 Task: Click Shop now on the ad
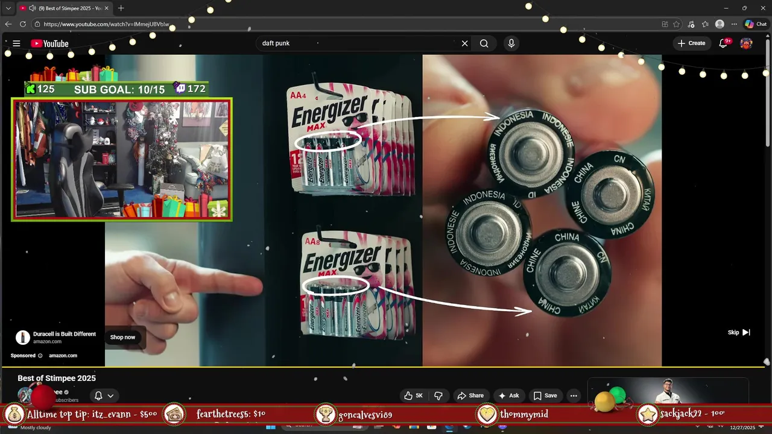pos(122,337)
